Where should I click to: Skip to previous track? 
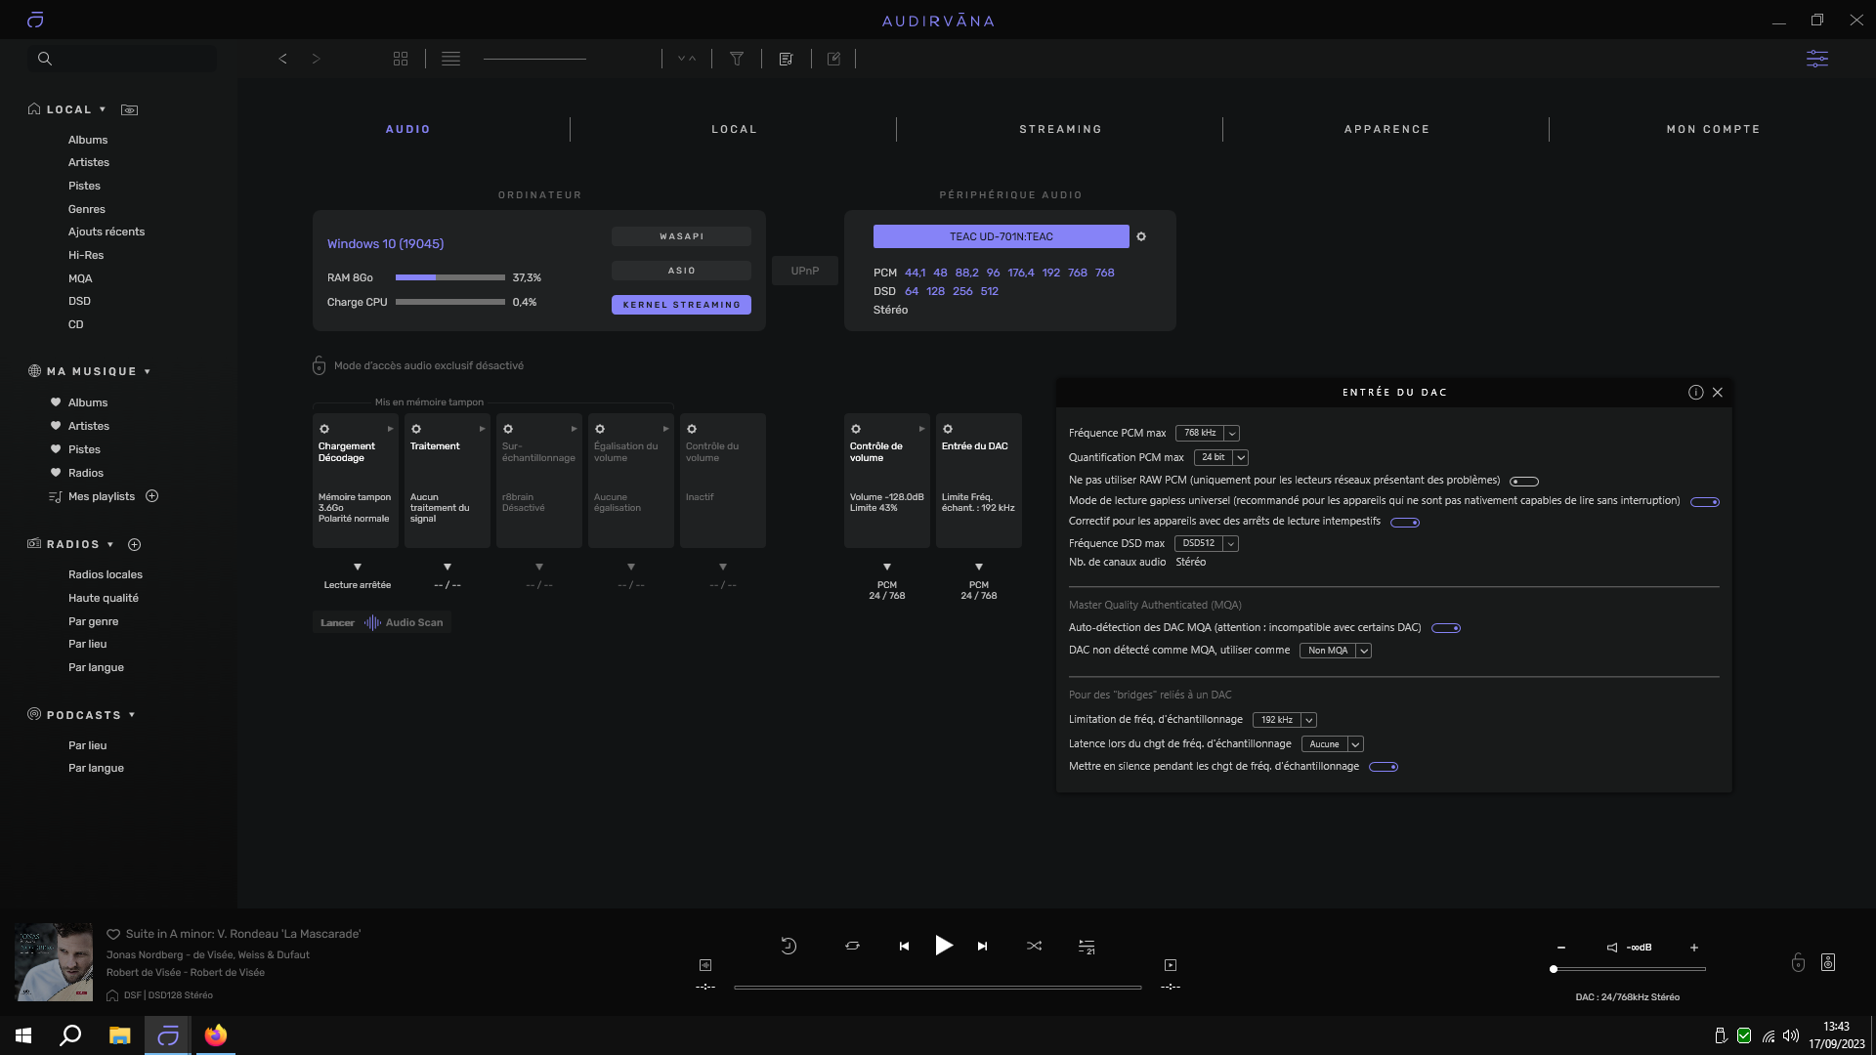coord(904,946)
